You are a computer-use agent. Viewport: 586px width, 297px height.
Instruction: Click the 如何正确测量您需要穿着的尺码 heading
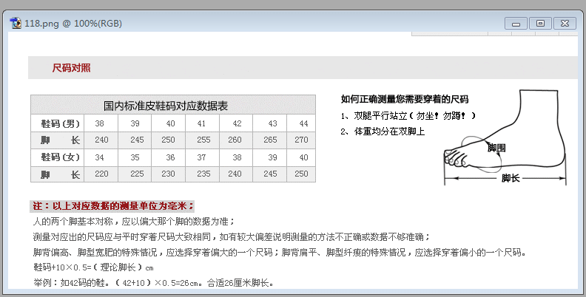[405, 99]
